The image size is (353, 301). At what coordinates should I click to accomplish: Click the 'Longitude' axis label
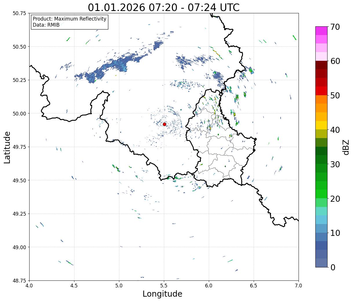point(162,294)
